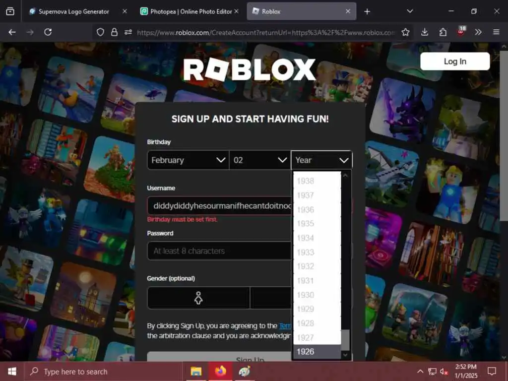Viewport: 508px width, 381px height.
Task: Open the notification center icon
Action: point(492,371)
